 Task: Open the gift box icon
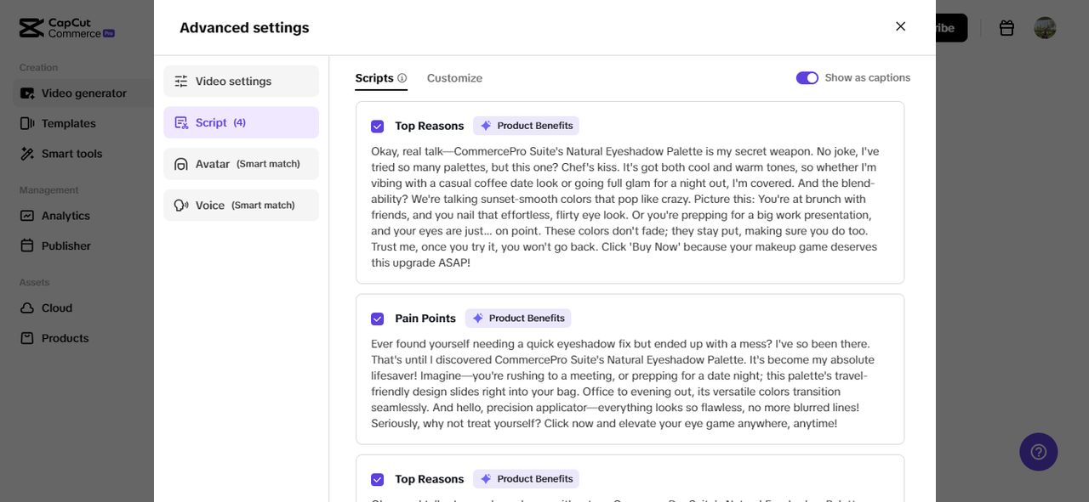pyautogui.click(x=1006, y=28)
